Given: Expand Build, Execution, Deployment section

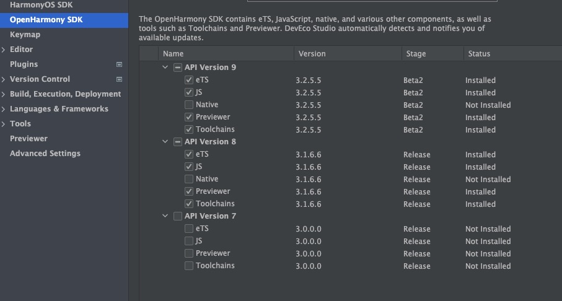Looking at the screenshot, I should (x=3, y=94).
